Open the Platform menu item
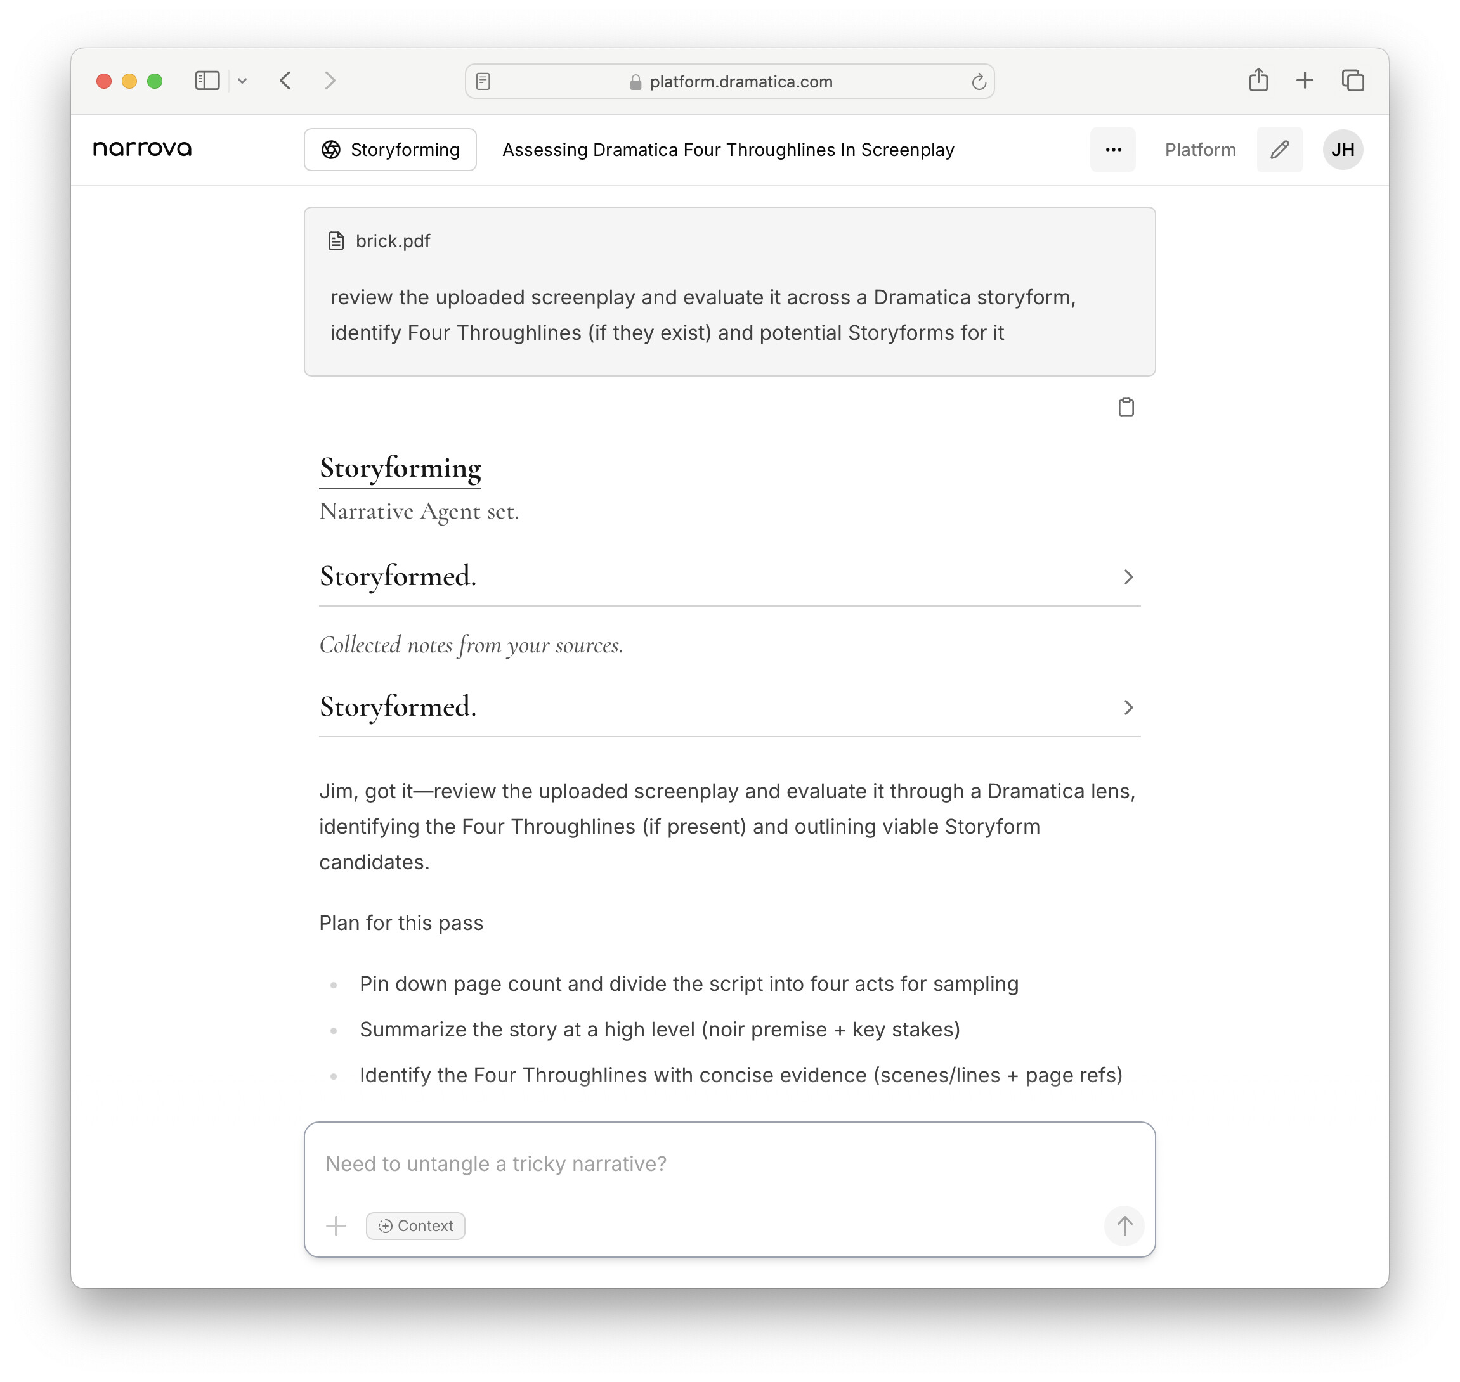This screenshot has width=1460, height=1382. (1200, 150)
